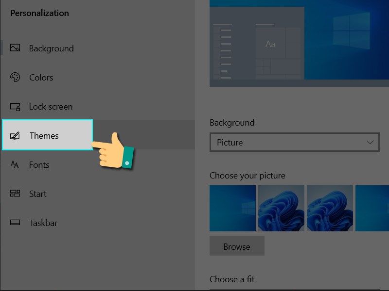This screenshot has width=389, height=291.
Task: Select the Windows 10 wallpaper thumbnail
Action: coord(232,208)
